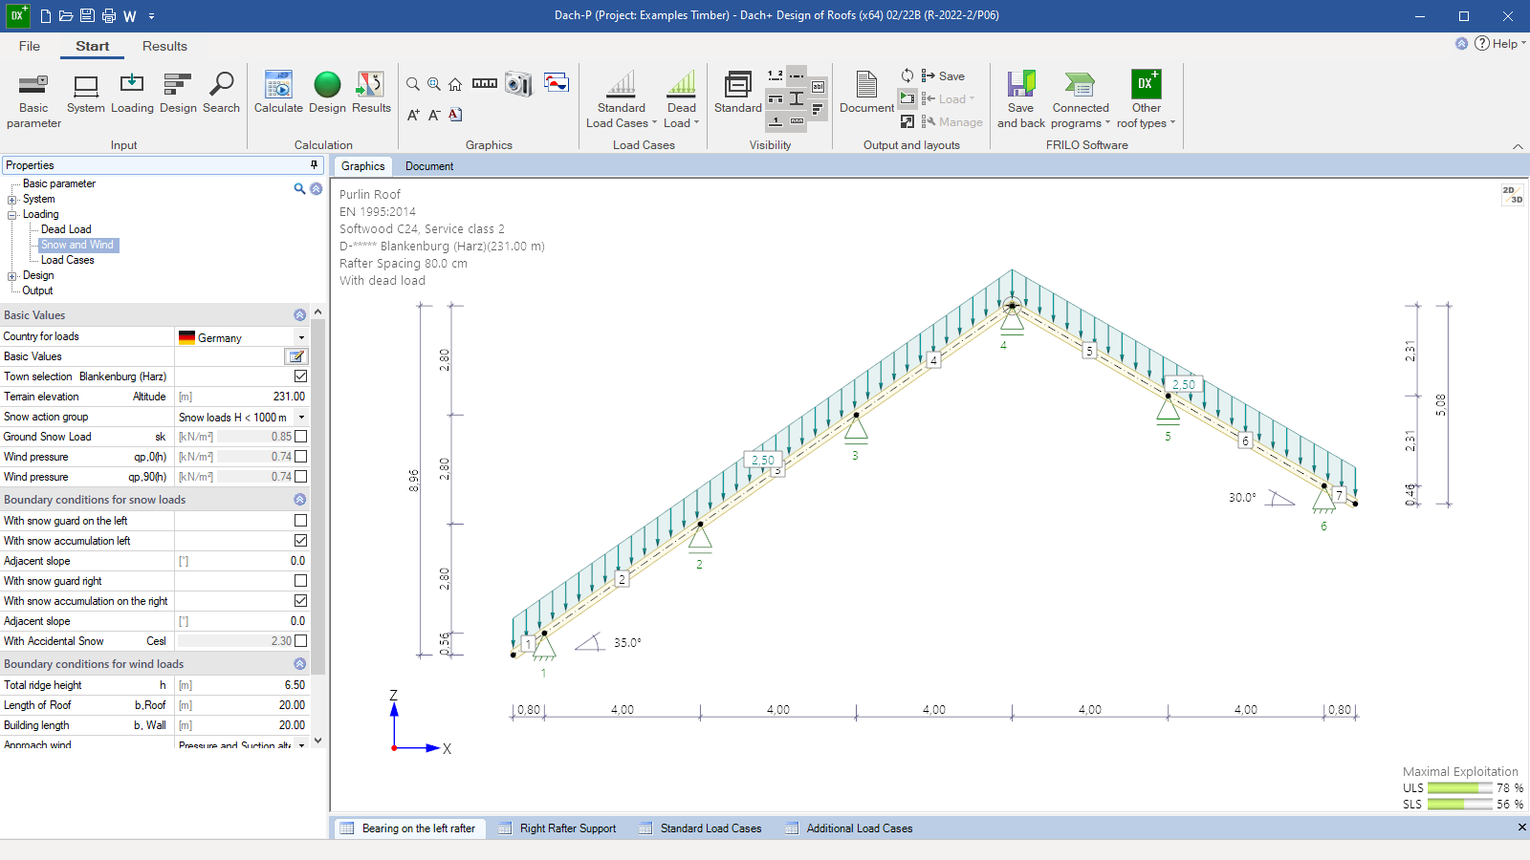
Task: Click the print icon in title bar
Action: tap(108, 15)
